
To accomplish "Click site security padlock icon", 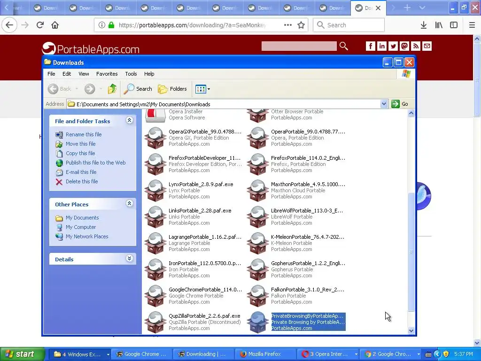I will click(x=111, y=25).
